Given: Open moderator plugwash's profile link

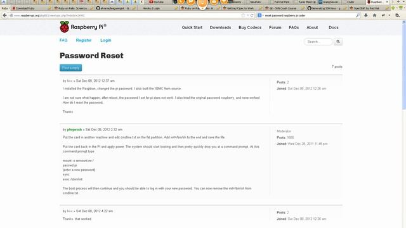Looking at the screenshot, I should (x=74, y=129).
